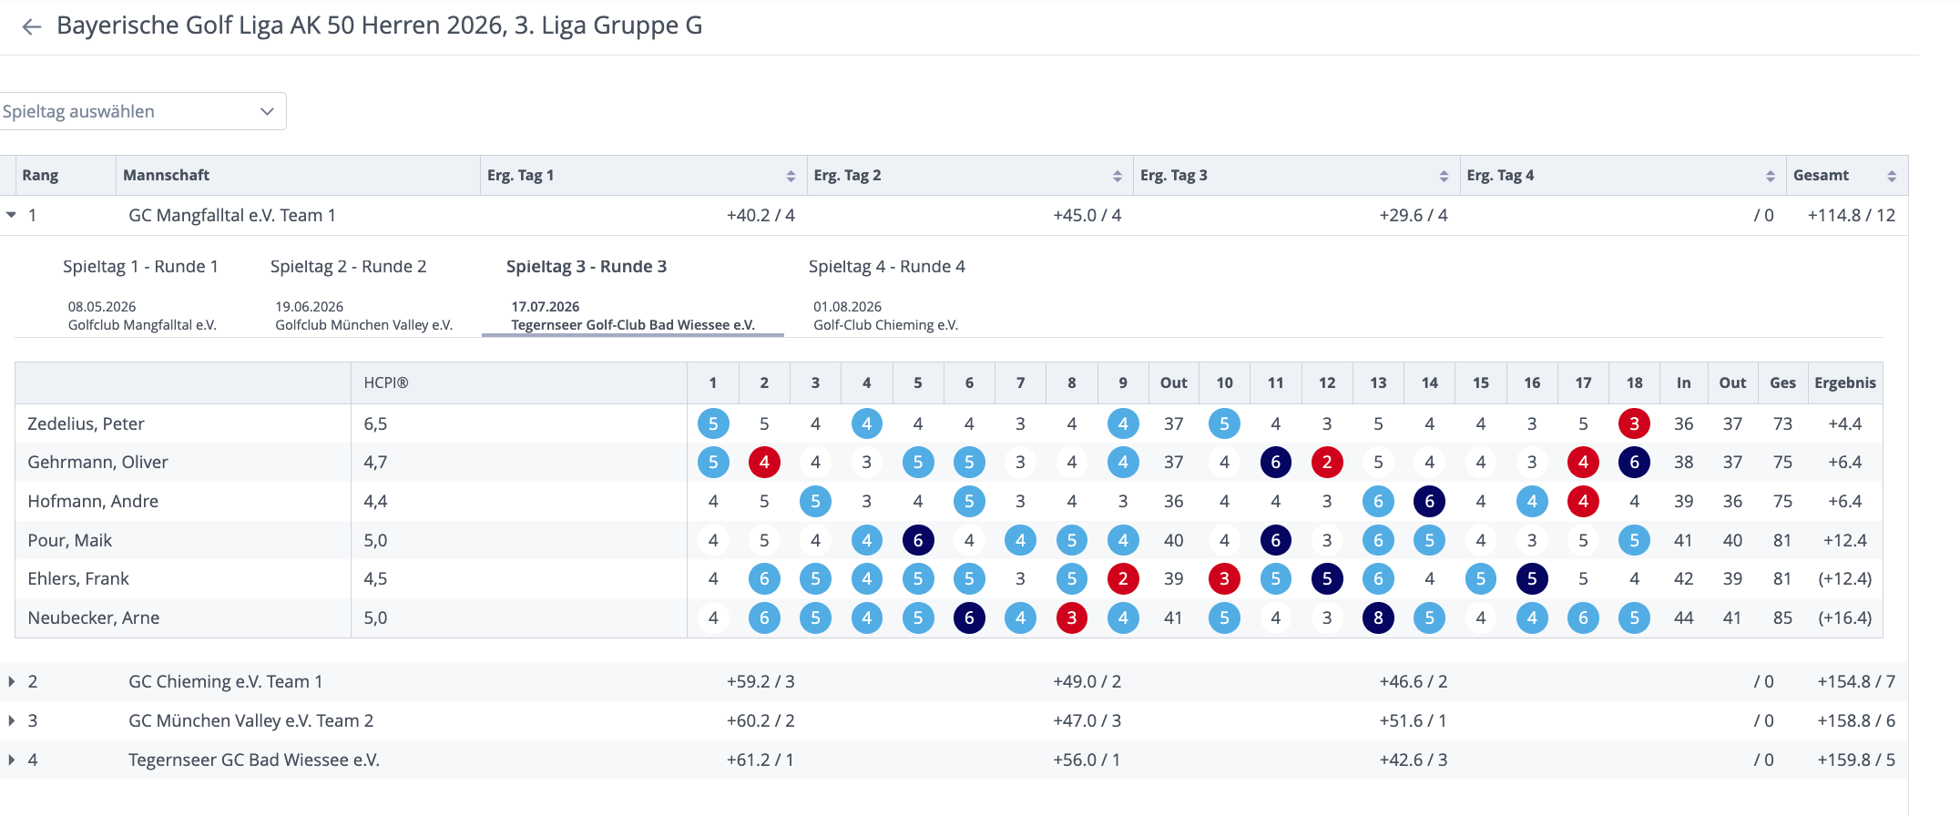Click red score 3 on Zedelius hole 18
The image size is (1960, 816).
point(1634,423)
